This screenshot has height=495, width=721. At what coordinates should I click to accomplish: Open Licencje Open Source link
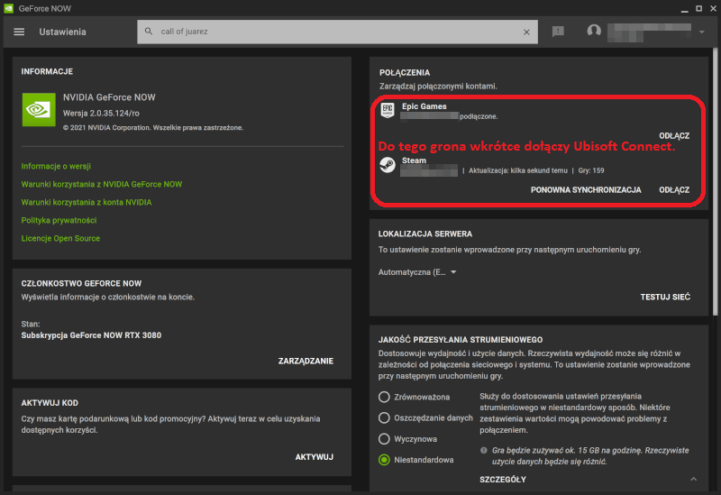click(x=60, y=238)
